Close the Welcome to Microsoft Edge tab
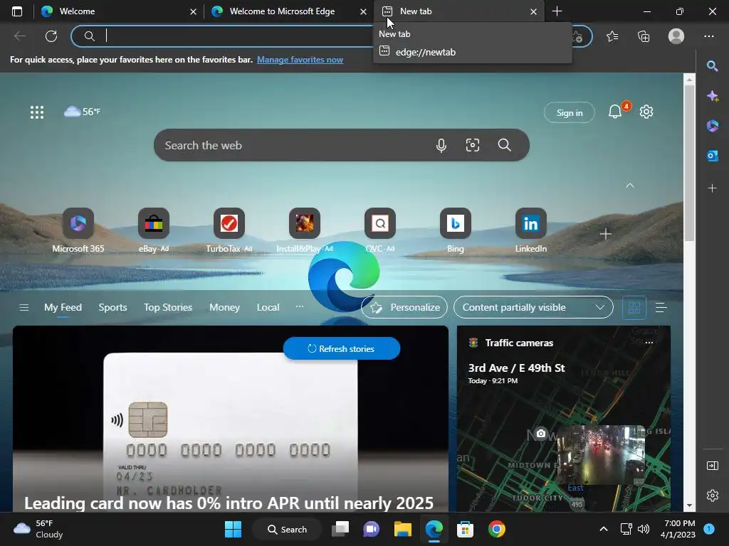This screenshot has width=729, height=546. point(364,11)
